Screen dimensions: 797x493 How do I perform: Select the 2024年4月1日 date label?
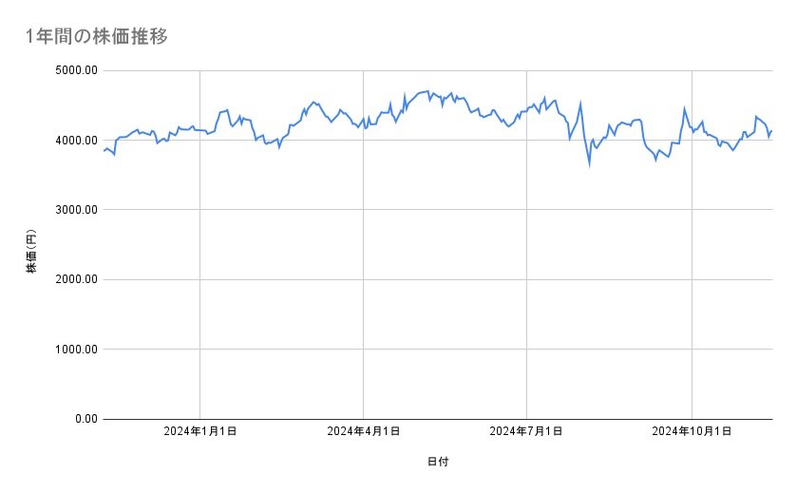[363, 431]
